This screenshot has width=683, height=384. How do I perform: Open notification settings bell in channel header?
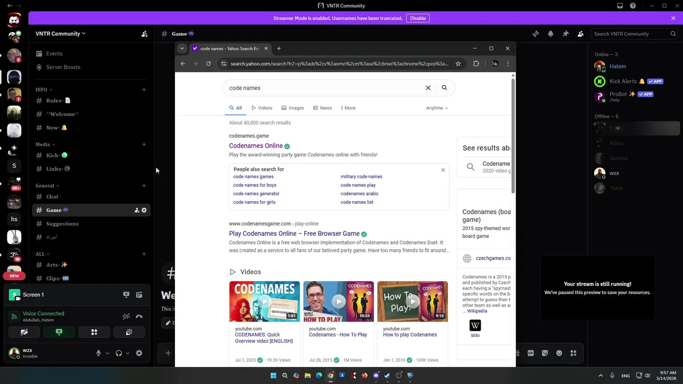click(551, 34)
